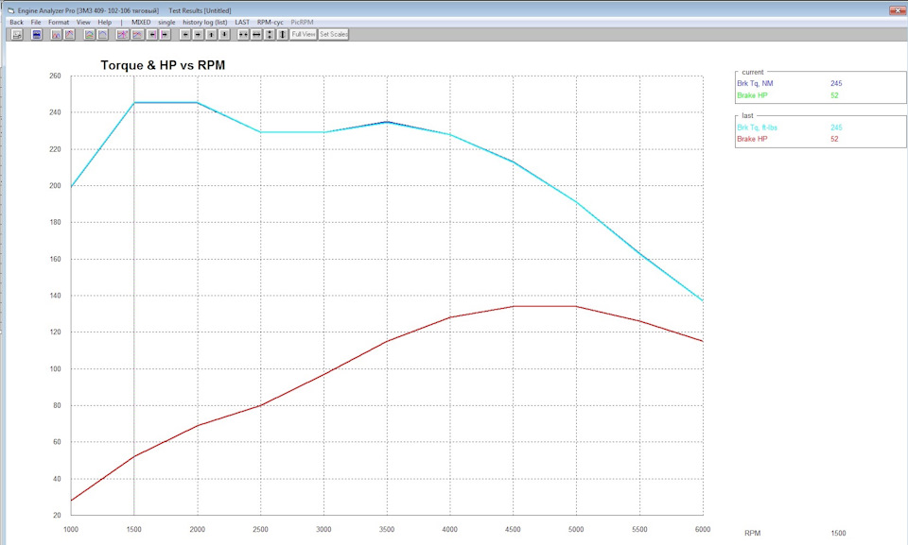The height and width of the screenshot is (545, 908).
Task: Click the green 52 value in current legend
Action: click(x=834, y=95)
